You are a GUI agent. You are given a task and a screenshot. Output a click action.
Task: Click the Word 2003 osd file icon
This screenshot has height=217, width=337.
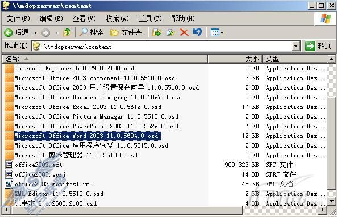click(9, 136)
